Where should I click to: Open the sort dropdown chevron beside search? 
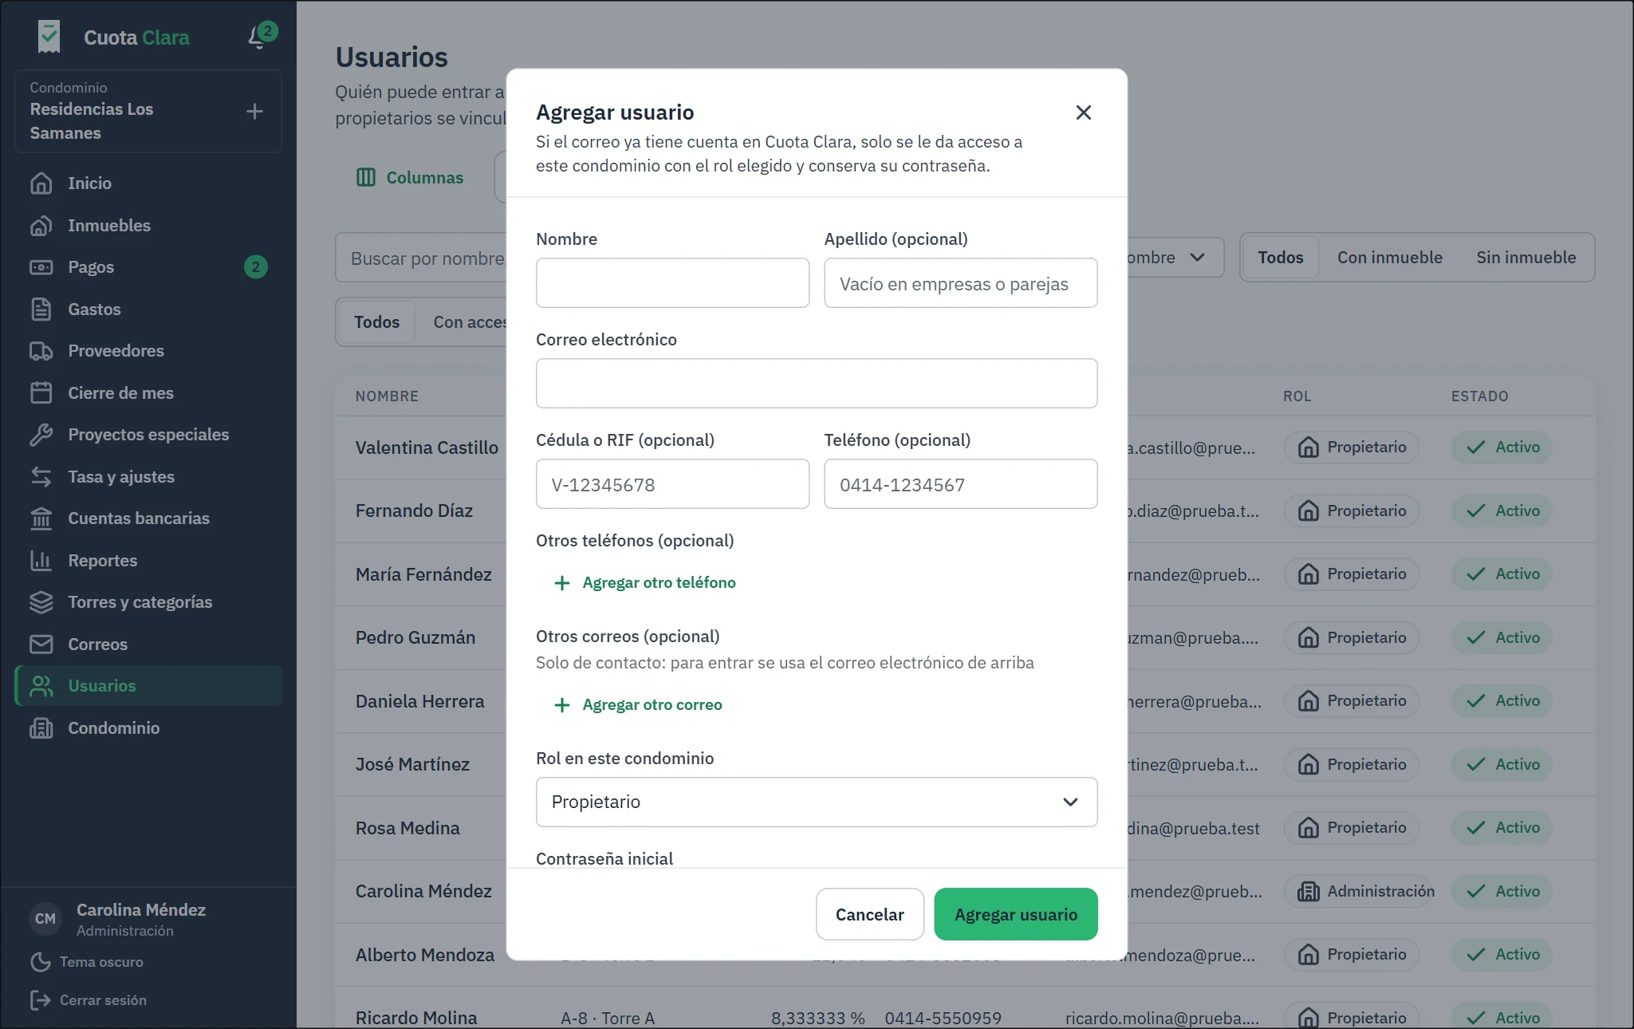[1197, 258]
